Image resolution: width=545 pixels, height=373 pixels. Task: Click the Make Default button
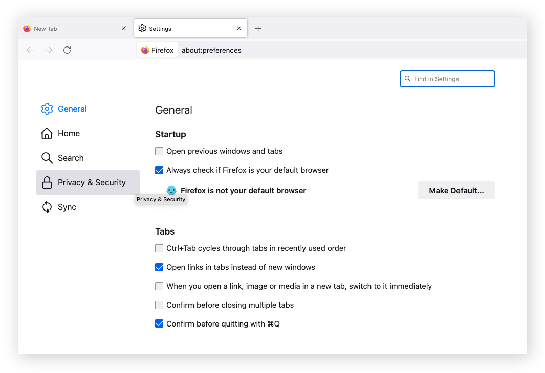456,190
